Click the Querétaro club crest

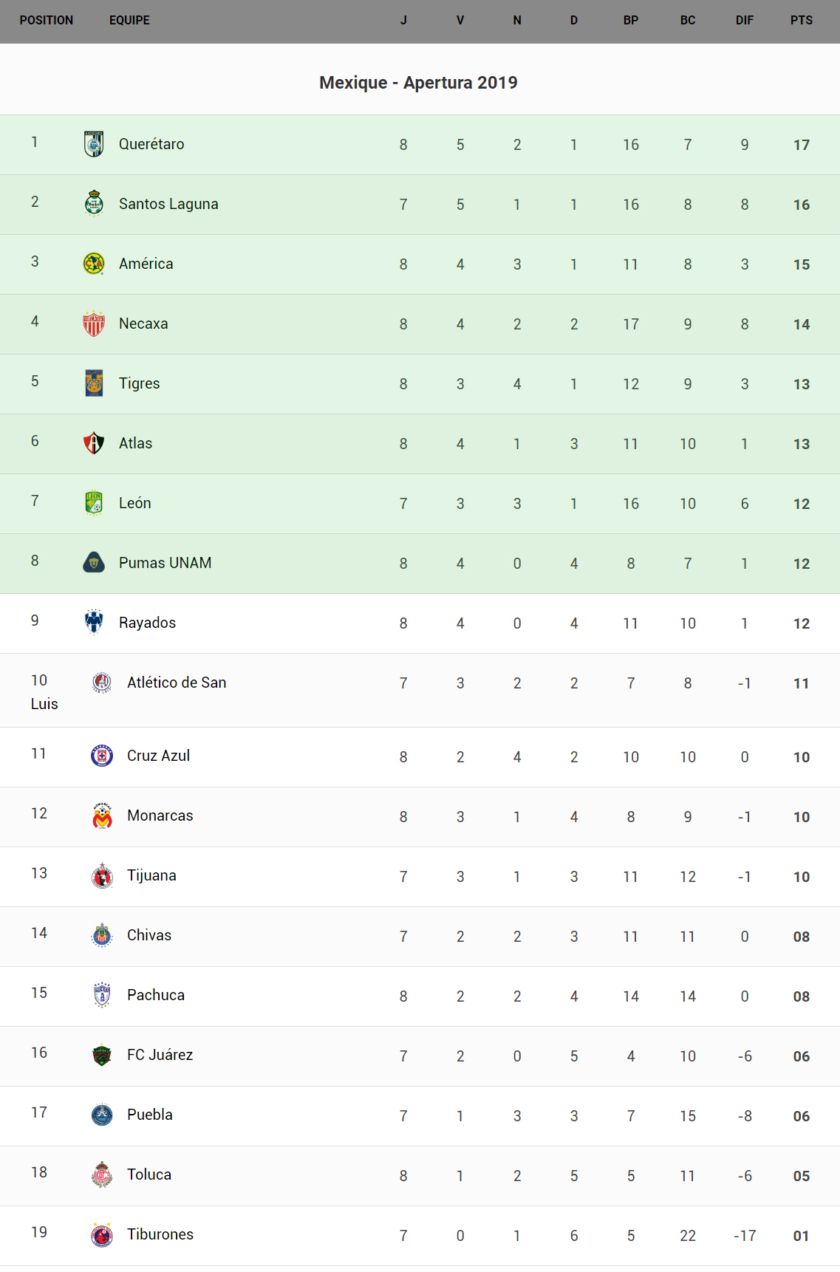(x=94, y=144)
